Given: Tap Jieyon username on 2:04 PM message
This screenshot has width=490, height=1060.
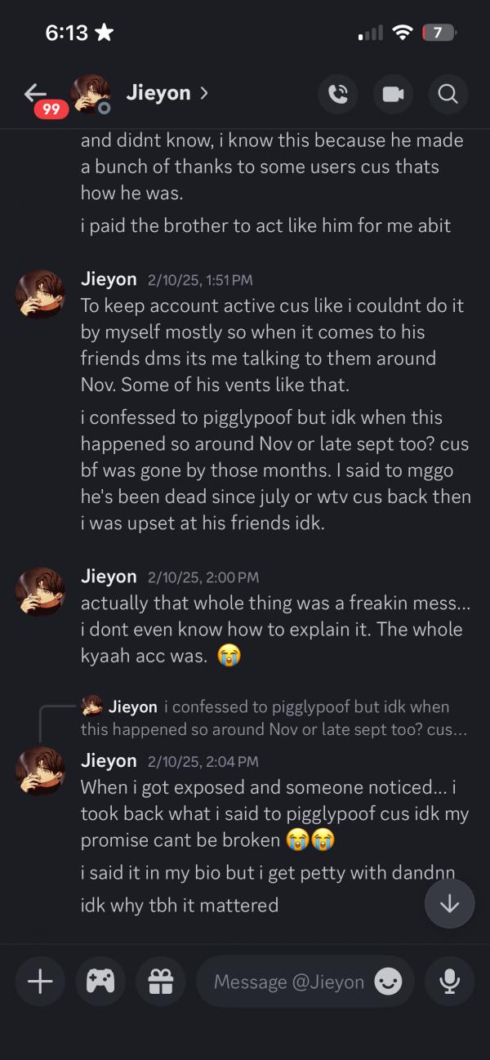Looking at the screenshot, I should tap(109, 761).
